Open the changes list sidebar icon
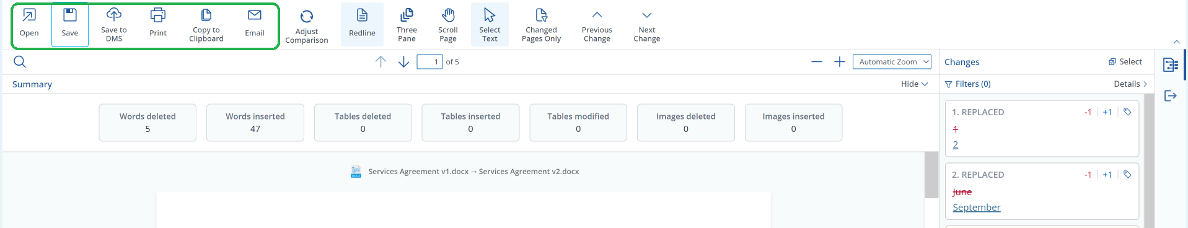 (1171, 65)
